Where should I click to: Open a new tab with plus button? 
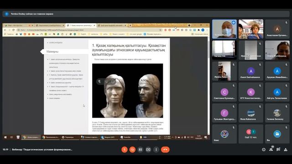pos(130,26)
